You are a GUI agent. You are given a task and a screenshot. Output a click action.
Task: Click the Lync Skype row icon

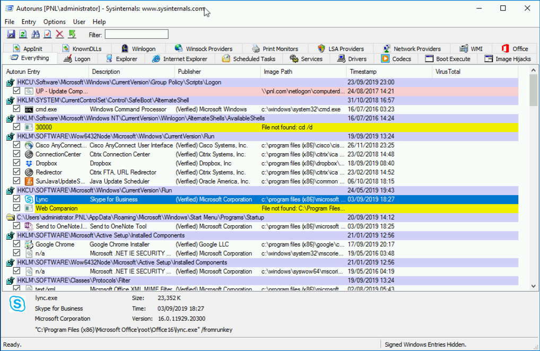pyautogui.click(x=29, y=199)
